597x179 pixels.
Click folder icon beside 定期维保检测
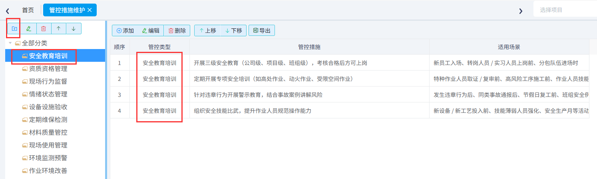tap(25, 120)
